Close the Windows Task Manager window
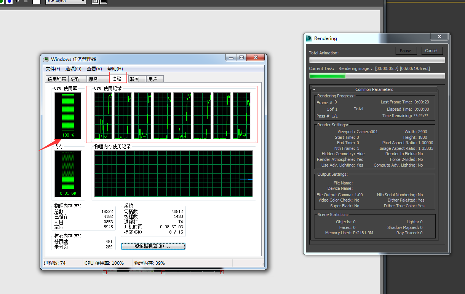The image size is (465, 294). (255, 57)
